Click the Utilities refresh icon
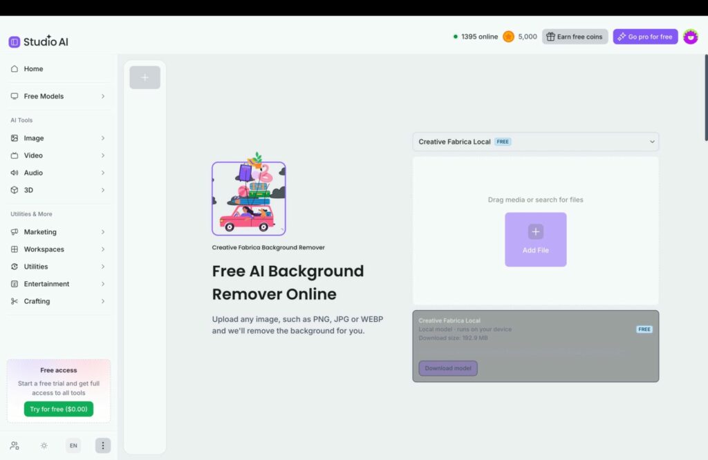 click(15, 267)
